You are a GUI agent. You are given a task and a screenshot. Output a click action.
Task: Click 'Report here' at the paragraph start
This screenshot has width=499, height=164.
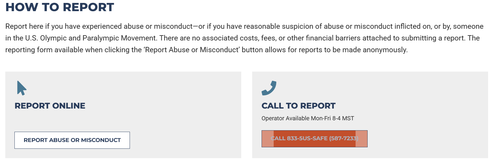[24, 26]
